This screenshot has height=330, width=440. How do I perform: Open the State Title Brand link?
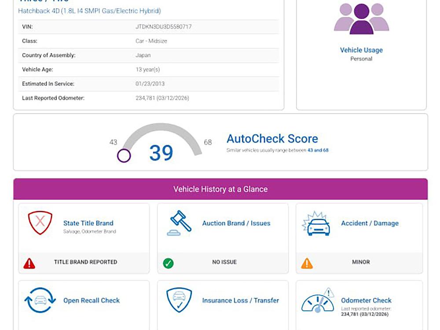pyautogui.click(x=88, y=223)
